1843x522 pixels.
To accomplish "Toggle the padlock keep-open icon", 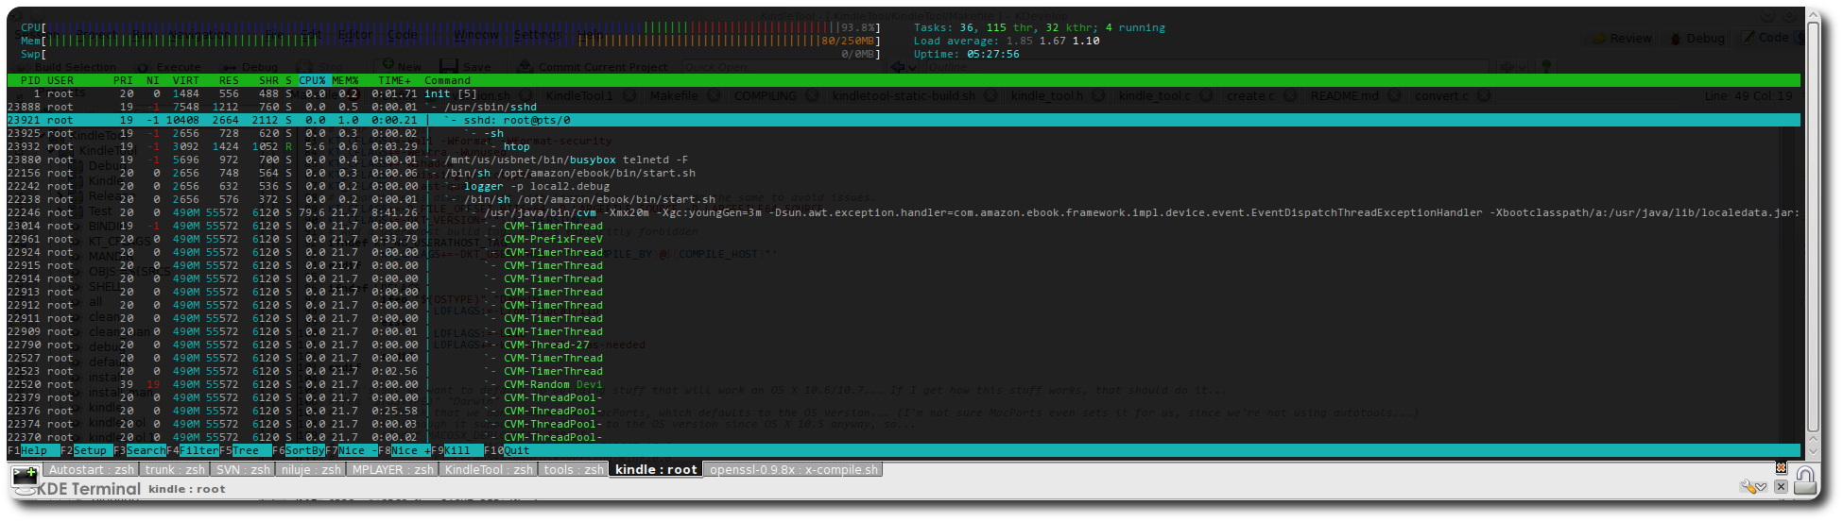I will (x=1804, y=480).
